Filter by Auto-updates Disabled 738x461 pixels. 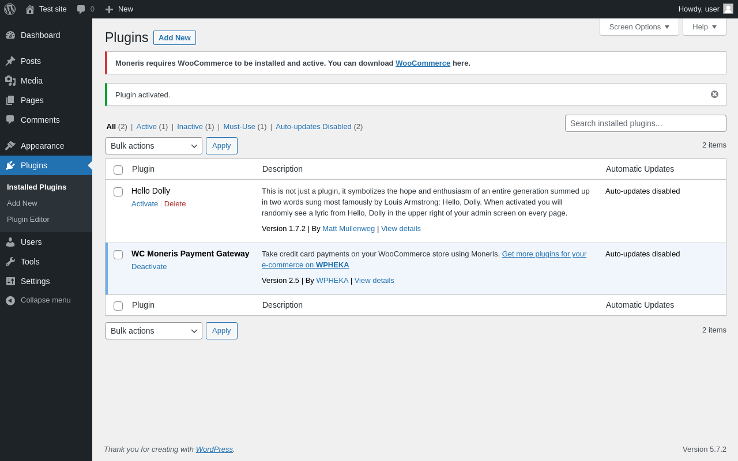[x=314, y=127]
